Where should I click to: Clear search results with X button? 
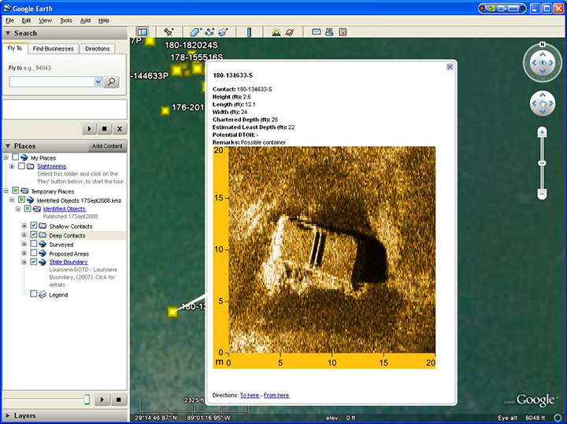tap(120, 128)
